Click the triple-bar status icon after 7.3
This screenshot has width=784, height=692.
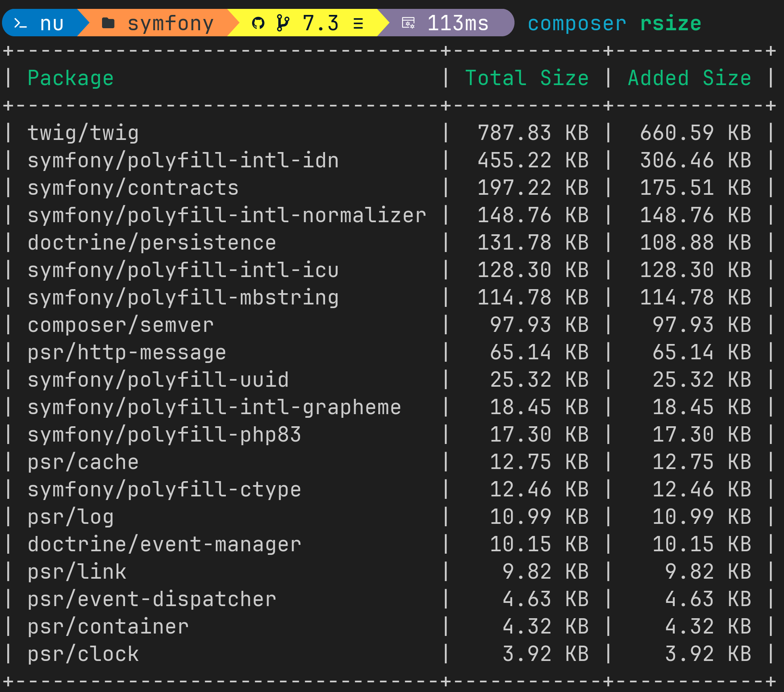[x=358, y=23]
